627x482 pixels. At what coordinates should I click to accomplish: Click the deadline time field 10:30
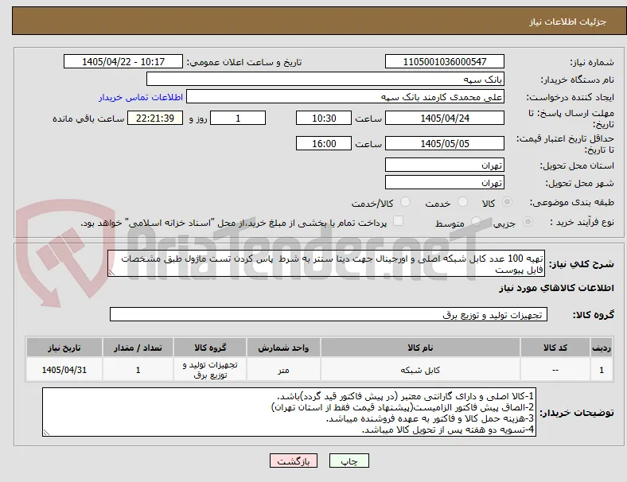tap(324, 118)
